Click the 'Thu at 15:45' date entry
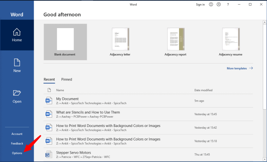This screenshot has width=267, height=162. (202, 154)
